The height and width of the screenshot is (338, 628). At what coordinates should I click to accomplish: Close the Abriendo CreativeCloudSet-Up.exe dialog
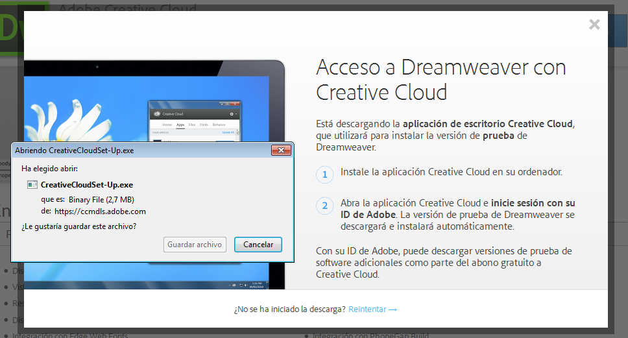281,150
